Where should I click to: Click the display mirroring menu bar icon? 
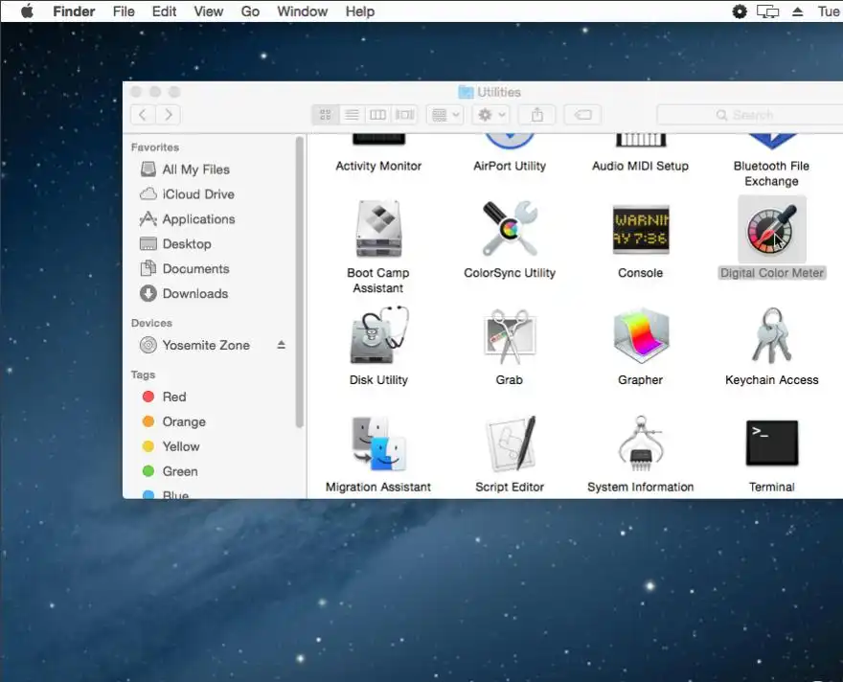[x=767, y=11]
